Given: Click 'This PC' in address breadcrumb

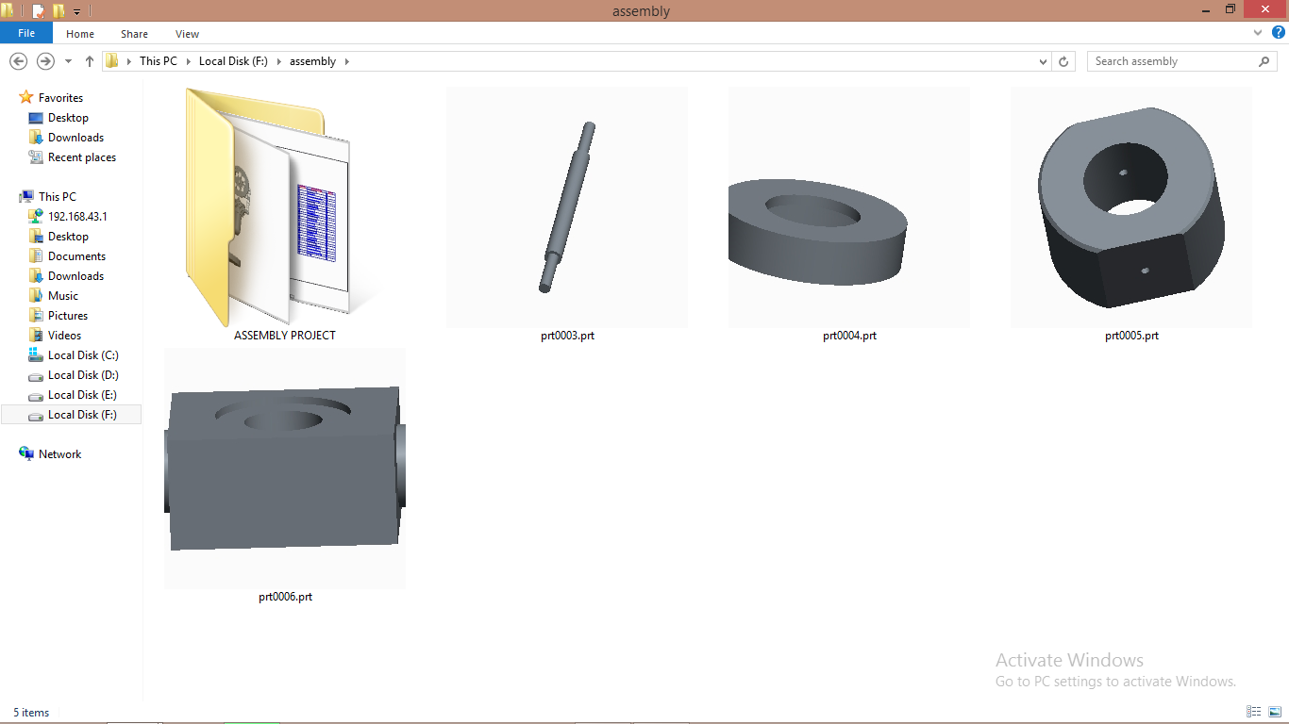Looking at the screenshot, I should 158,61.
